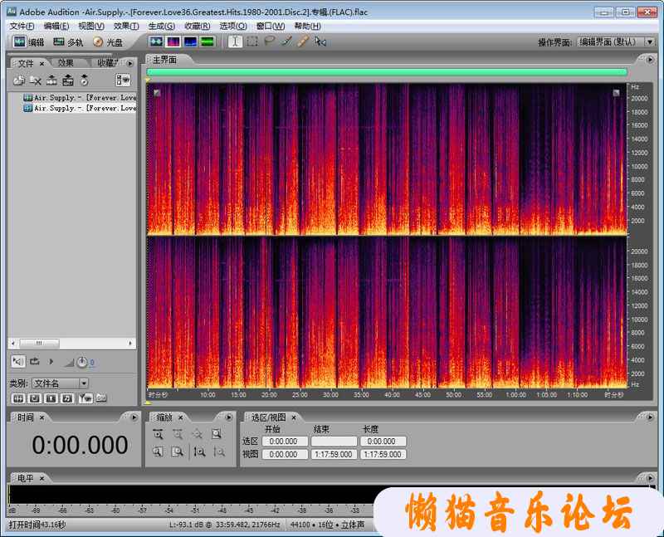Switch to the 收藏 panel tab

107,63
